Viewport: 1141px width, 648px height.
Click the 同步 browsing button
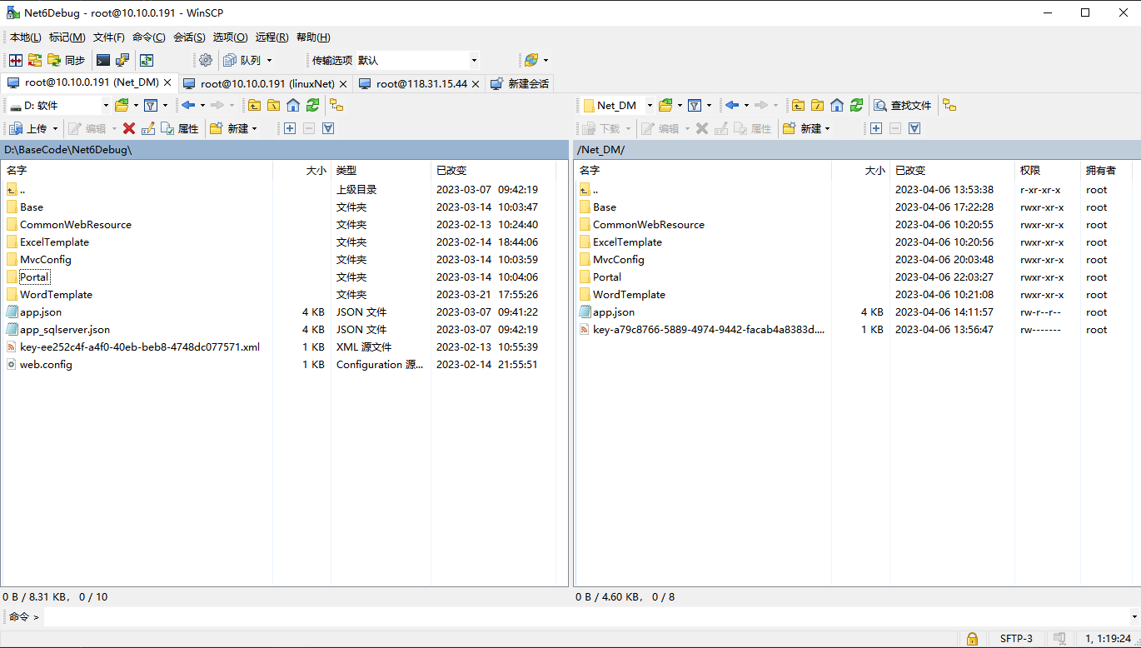[67, 60]
